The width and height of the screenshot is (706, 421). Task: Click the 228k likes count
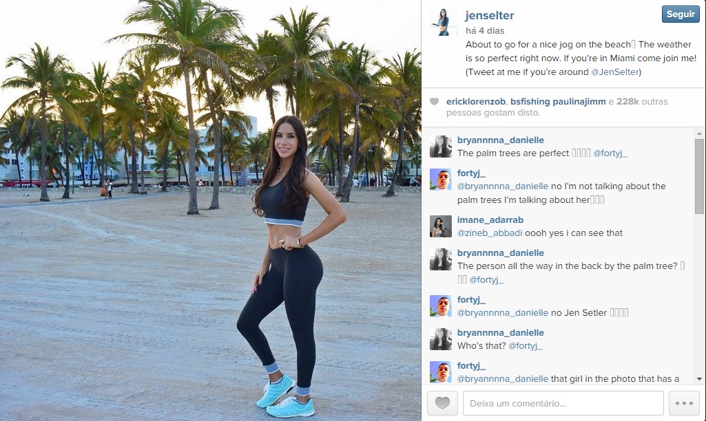point(627,102)
